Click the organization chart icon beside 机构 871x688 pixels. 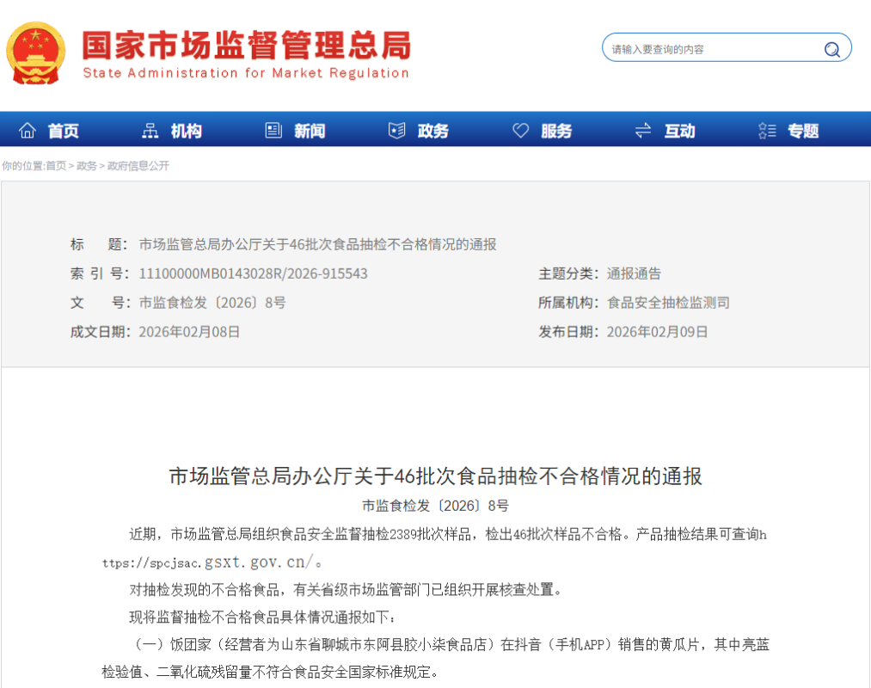[x=150, y=131]
